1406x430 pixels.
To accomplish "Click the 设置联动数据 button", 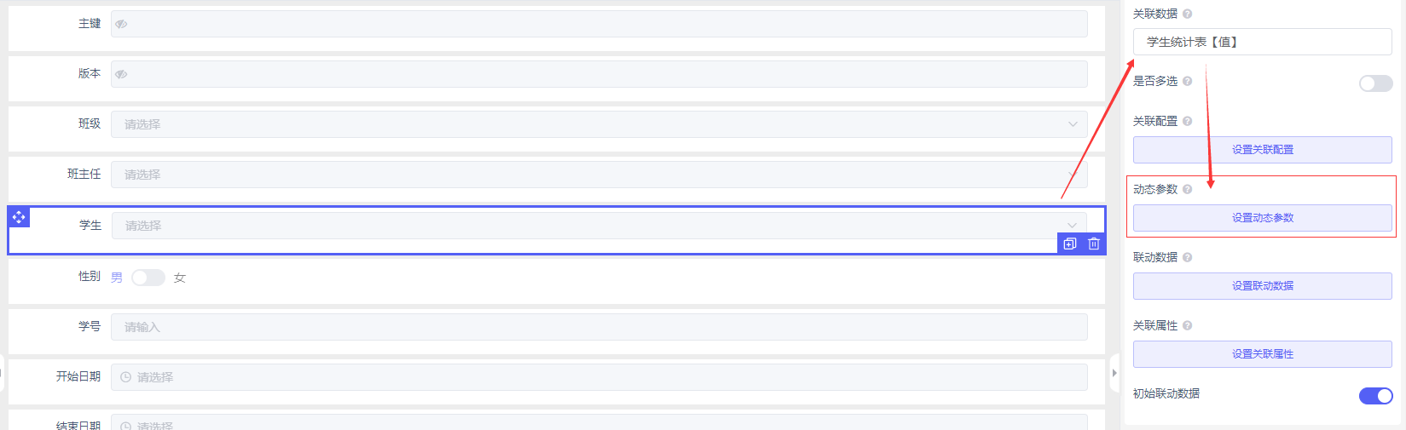I will click(x=1262, y=286).
